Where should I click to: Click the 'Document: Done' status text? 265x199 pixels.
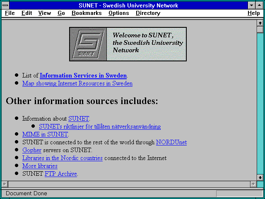pyautogui.click(x=26, y=194)
